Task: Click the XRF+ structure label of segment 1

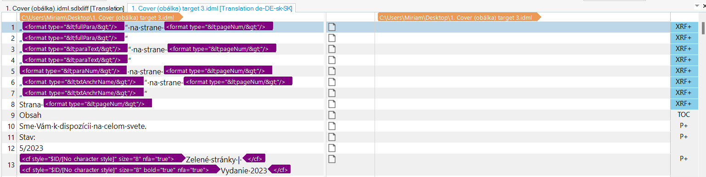Action: pyautogui.click(x=684, y=27)
